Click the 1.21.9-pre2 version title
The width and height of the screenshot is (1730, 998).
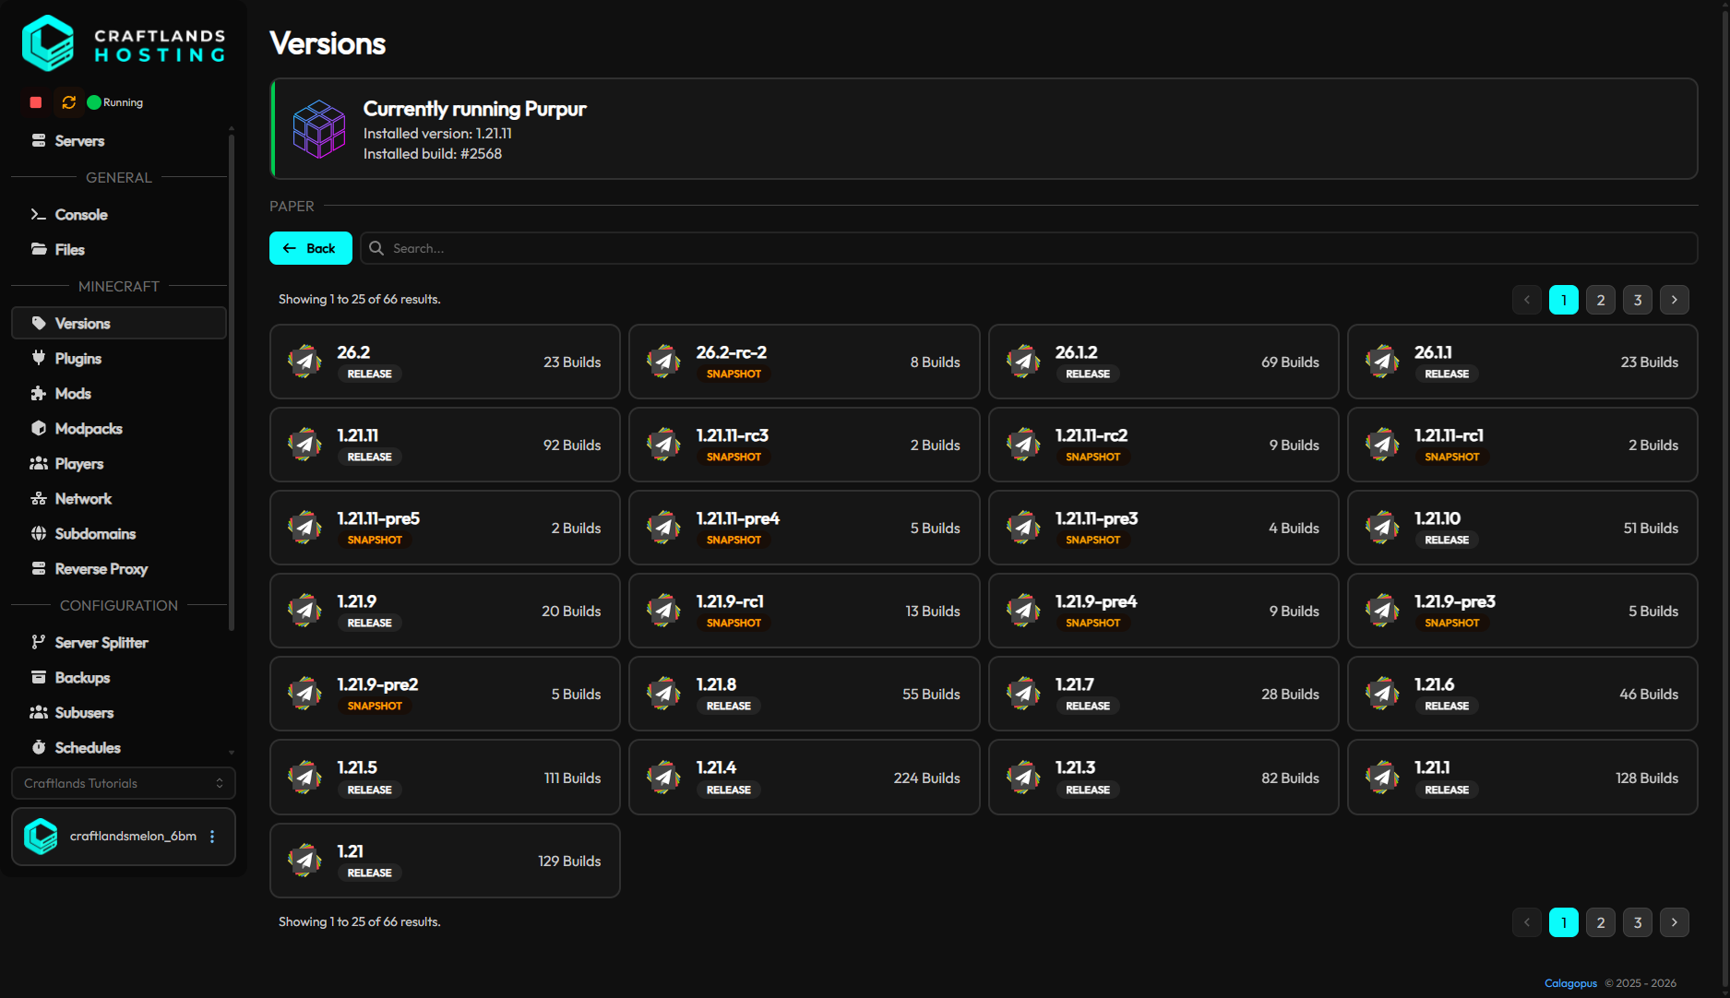point(377,684)
